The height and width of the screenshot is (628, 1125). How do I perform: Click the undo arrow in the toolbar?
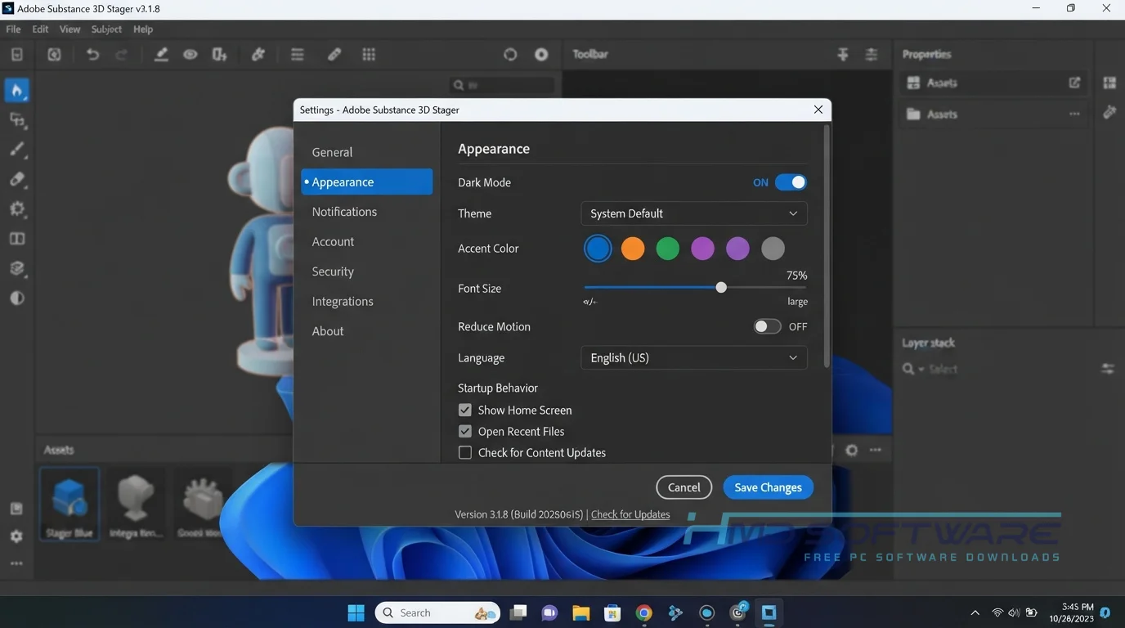(92, 55)
